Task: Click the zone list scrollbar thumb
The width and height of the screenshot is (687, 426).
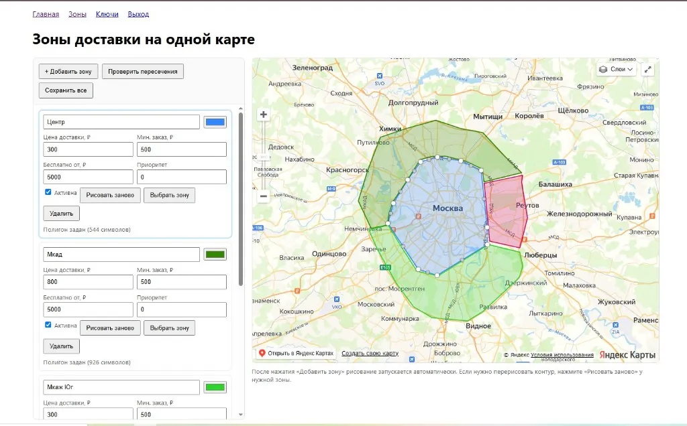Action: click(241, 199)
